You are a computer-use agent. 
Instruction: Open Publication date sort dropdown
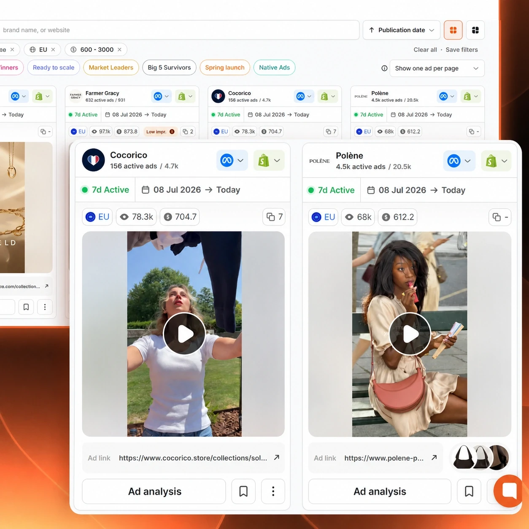point(402,30)
